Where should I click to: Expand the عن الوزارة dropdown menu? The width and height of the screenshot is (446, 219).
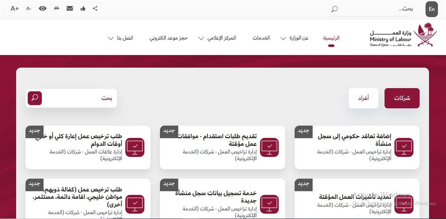pos(294,38)
